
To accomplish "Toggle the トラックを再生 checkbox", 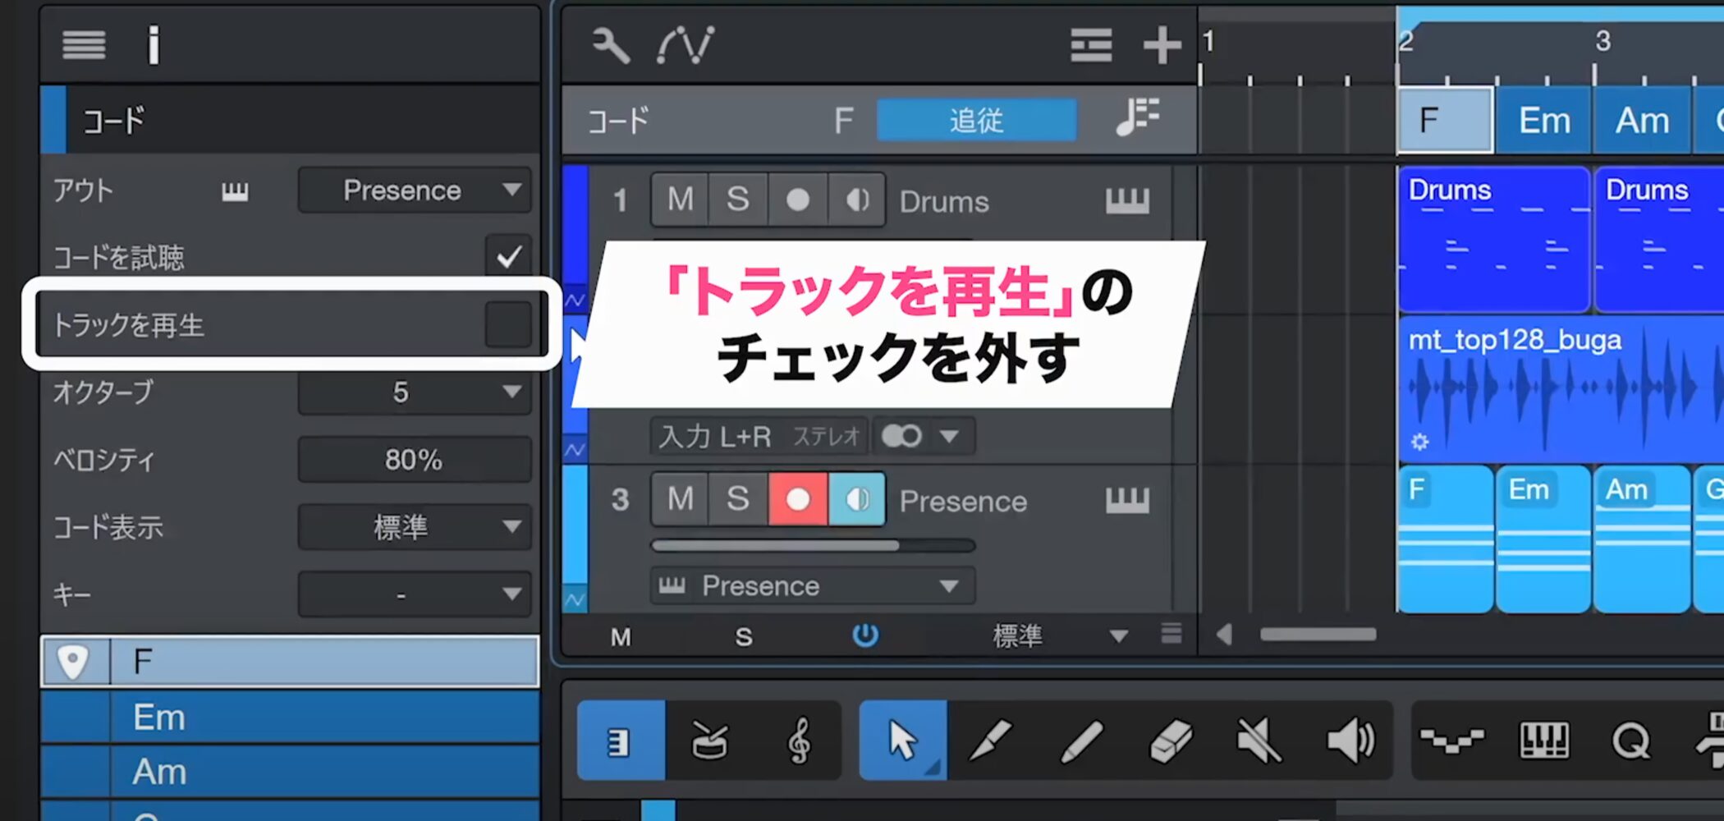I will click(x=508, y=325).
